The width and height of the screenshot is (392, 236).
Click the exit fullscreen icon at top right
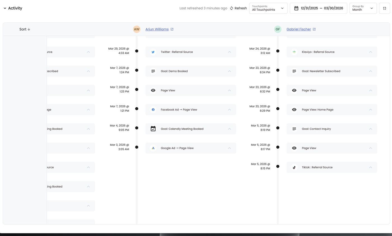coord(384,8)
